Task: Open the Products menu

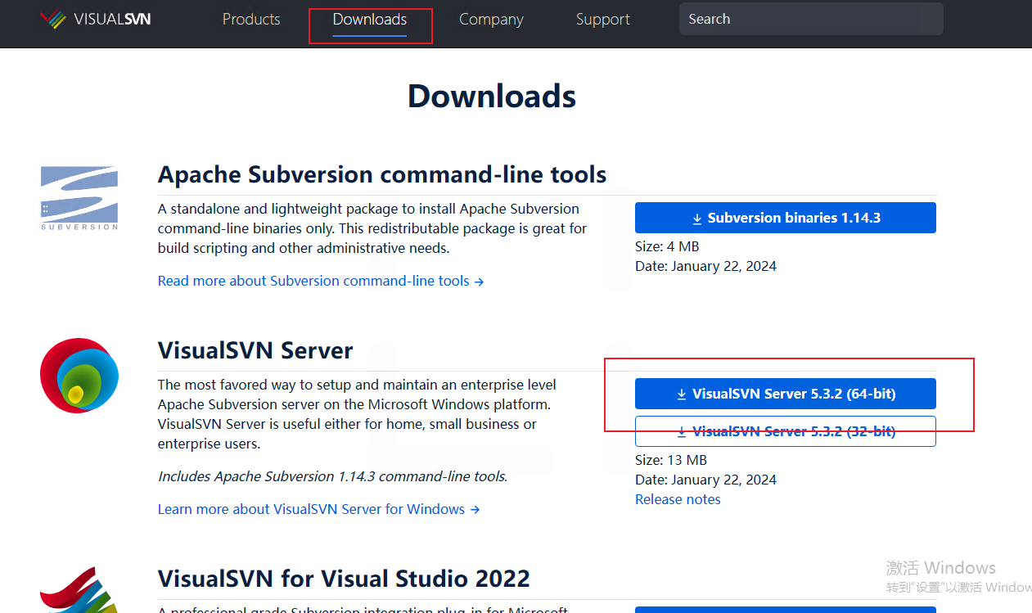Action: click(251, 19)
